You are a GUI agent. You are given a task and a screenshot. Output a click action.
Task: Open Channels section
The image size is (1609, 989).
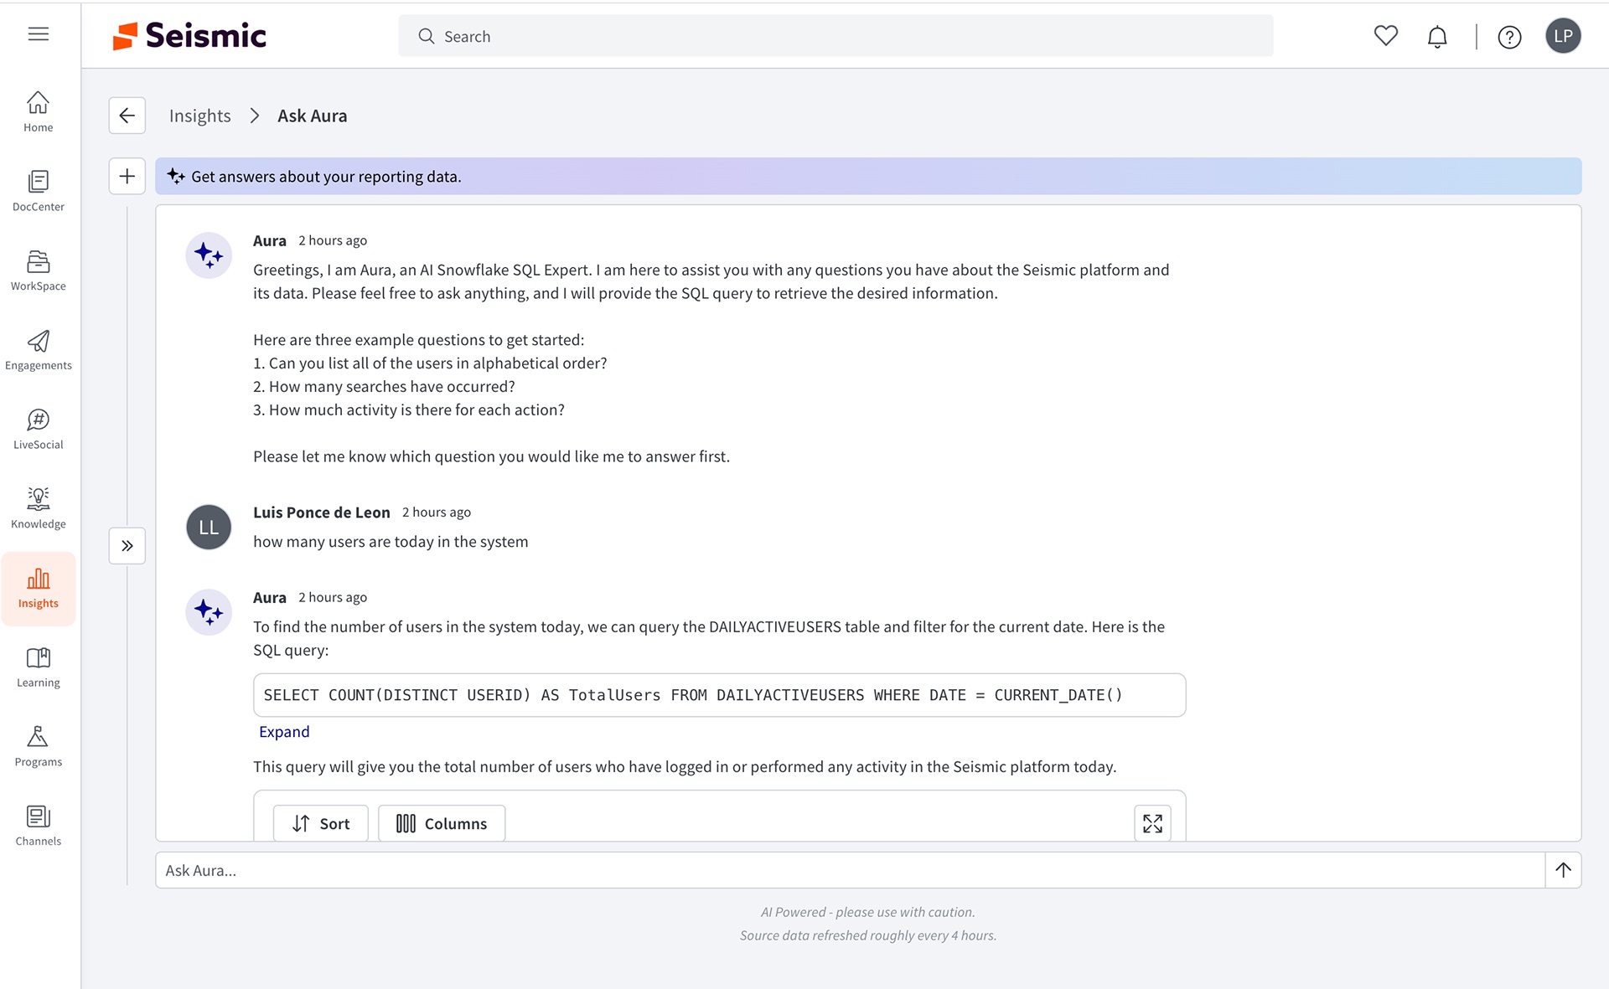coord(39,827)
